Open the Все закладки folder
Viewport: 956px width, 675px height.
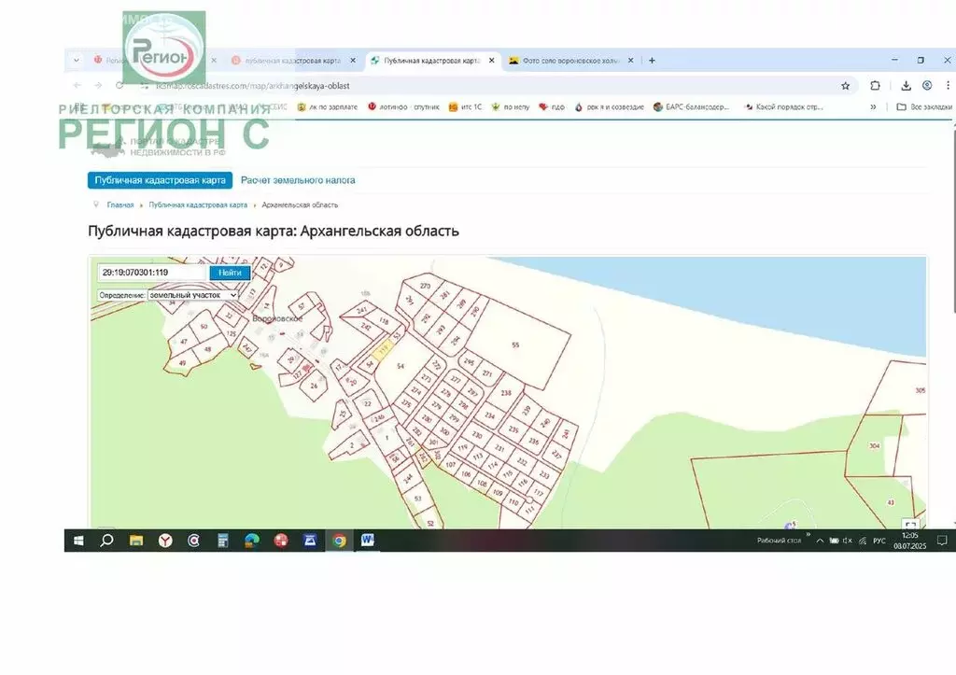click(923, 106)
